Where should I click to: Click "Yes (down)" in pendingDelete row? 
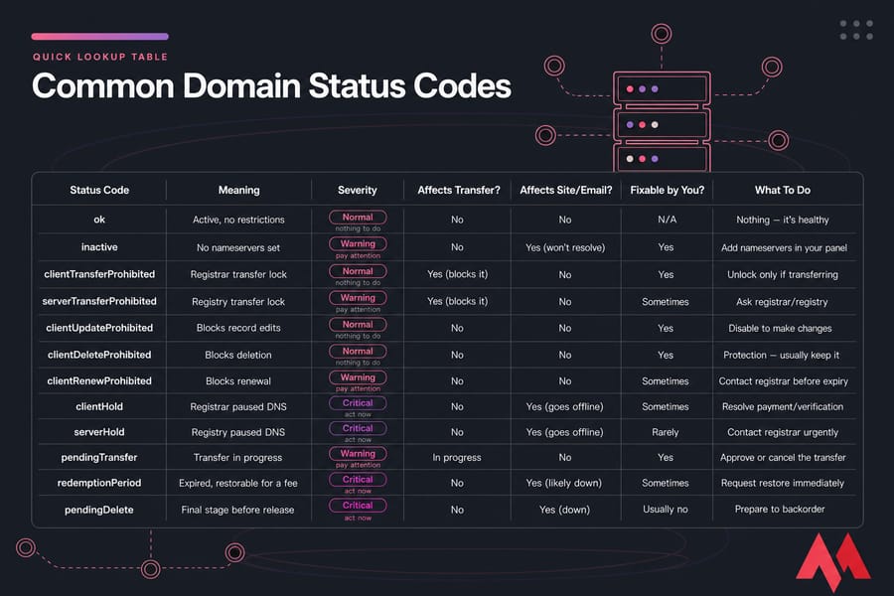(x=564, y=510)
